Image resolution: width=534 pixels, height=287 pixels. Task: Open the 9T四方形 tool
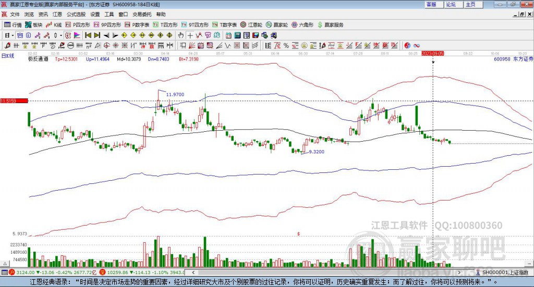click(x=195, y=25)
